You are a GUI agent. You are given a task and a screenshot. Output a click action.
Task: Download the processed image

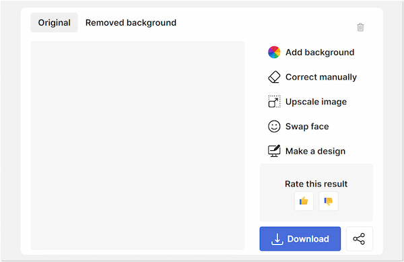tap(300, 239)
